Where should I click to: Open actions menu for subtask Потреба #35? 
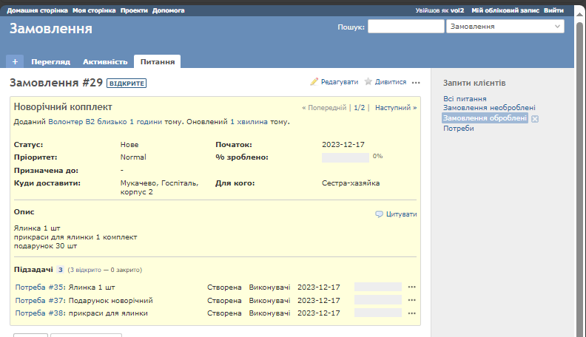tap(412, 287)
